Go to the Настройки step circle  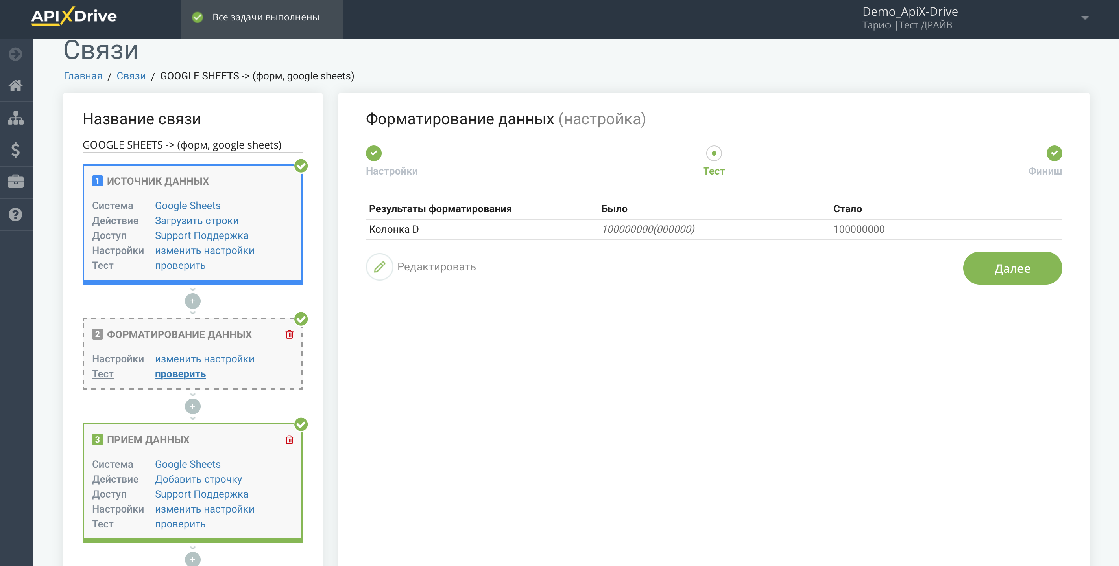point(373,153)
